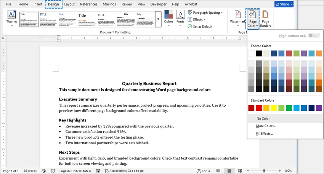This screenshot has height=174, width=324.
Task: Click the Page Color button
Action: (x=252, y=19)
